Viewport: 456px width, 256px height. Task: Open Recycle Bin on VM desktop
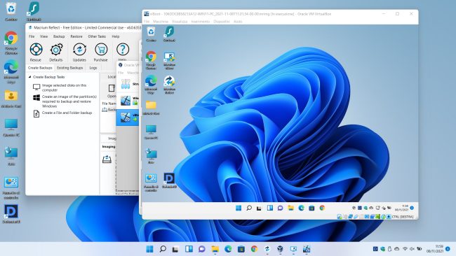pos(151,34)
